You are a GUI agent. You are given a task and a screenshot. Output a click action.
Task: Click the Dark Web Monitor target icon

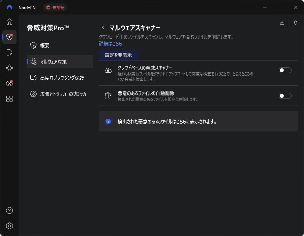(9, 83)
